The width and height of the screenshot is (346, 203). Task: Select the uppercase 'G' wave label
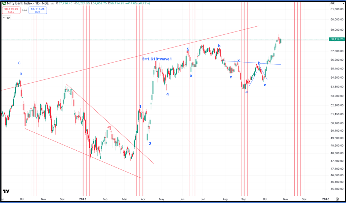pyautogui.click(x=19, y=63)
